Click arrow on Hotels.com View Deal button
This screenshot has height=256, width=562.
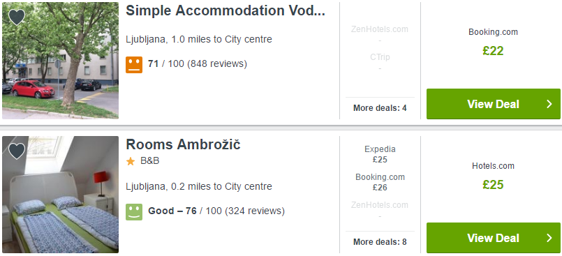pyautogui.click(x=549, y=238)
